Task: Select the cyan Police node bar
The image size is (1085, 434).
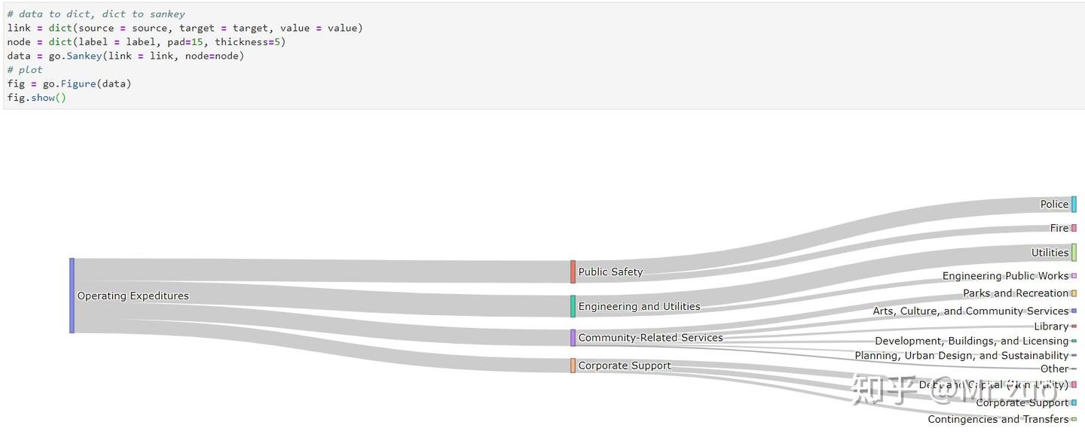Action: pyautogui.click(x=1074, y=205)
